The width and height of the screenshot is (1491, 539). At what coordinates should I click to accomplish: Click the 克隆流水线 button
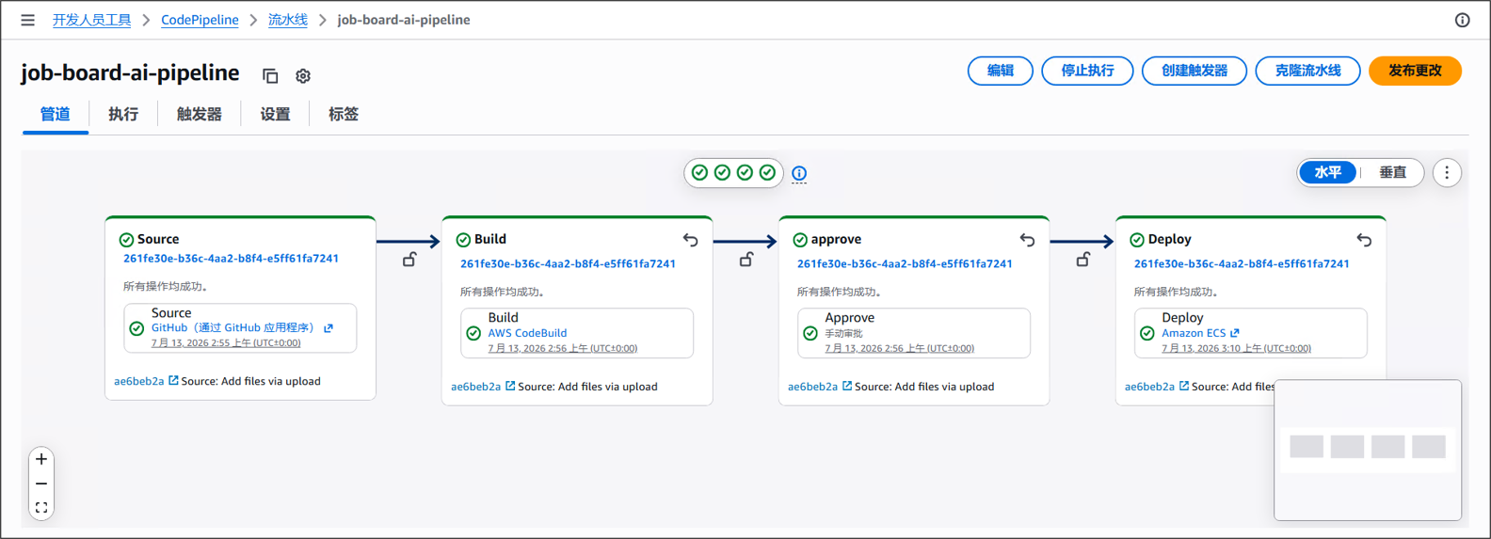pyautogui.click(x=1307, y=71)
